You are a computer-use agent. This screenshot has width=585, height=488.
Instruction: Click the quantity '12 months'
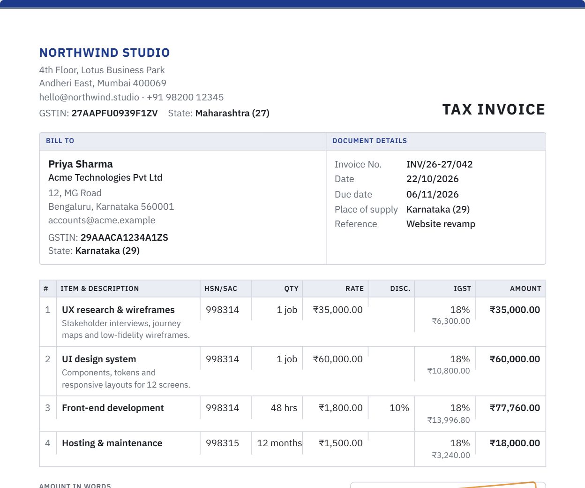(279, 443)
